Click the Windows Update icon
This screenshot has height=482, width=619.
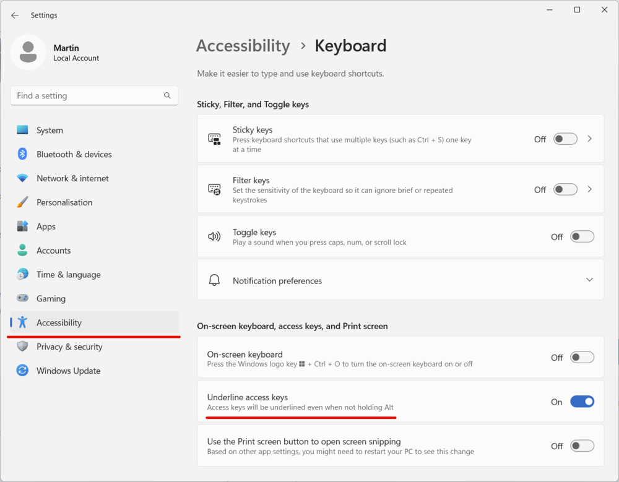pyautogui.click(x=22, y=371)
